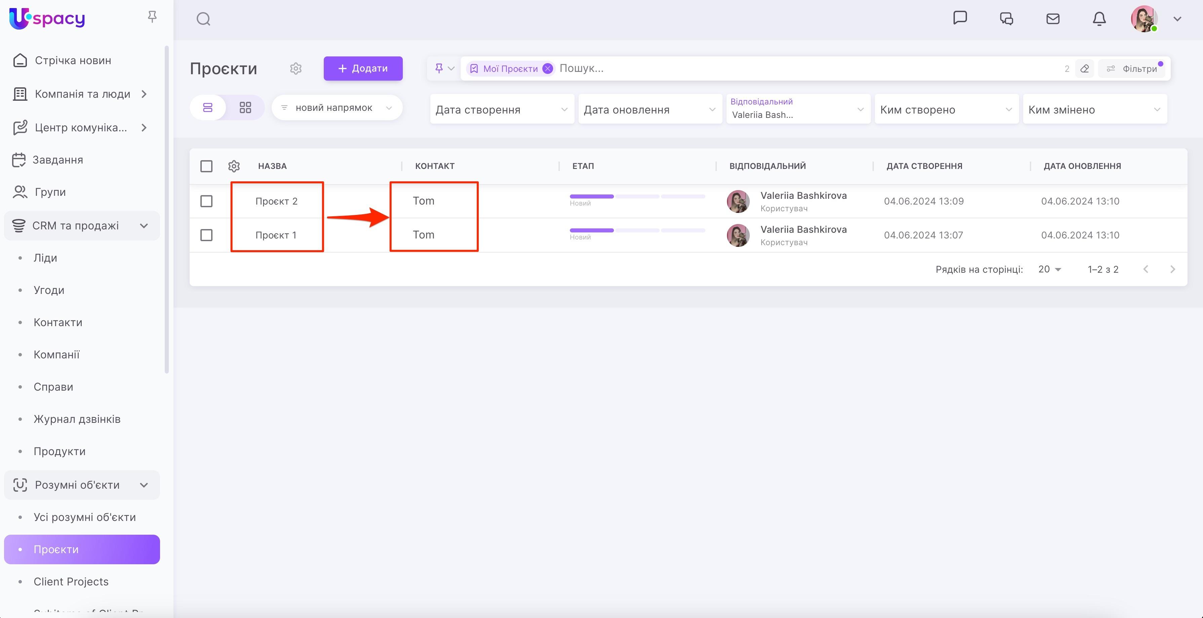Switch to kanban grid view icon
The height and width of the screenshot is (618, 1203).
click(x=245, y=108)
